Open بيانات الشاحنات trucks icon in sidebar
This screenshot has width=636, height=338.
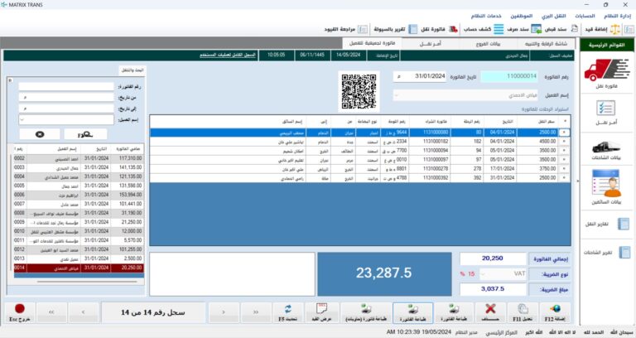[x=605, y=149]
